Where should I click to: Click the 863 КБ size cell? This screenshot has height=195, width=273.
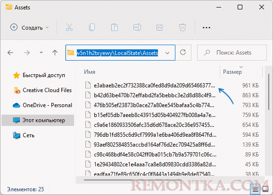(x=250, y=95)
